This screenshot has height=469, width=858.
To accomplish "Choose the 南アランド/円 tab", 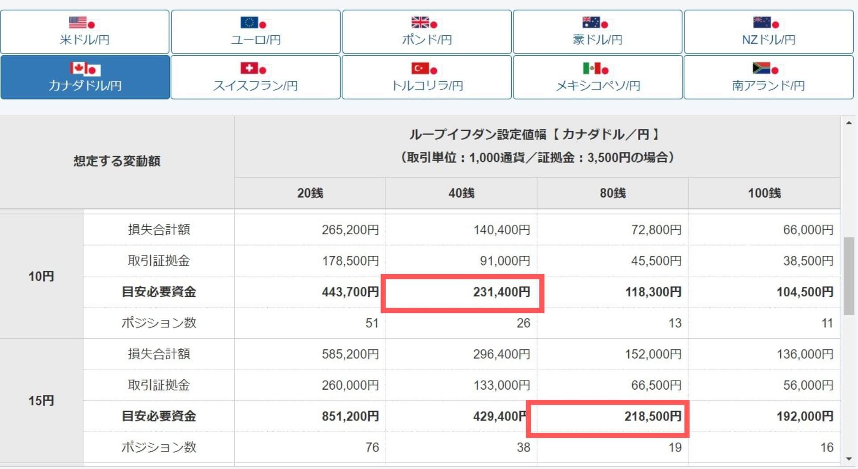I will (x=769, y=77).
